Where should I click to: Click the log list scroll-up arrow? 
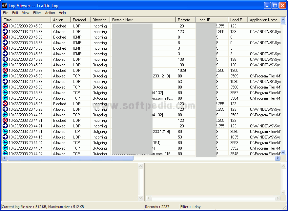click(283, 20)
